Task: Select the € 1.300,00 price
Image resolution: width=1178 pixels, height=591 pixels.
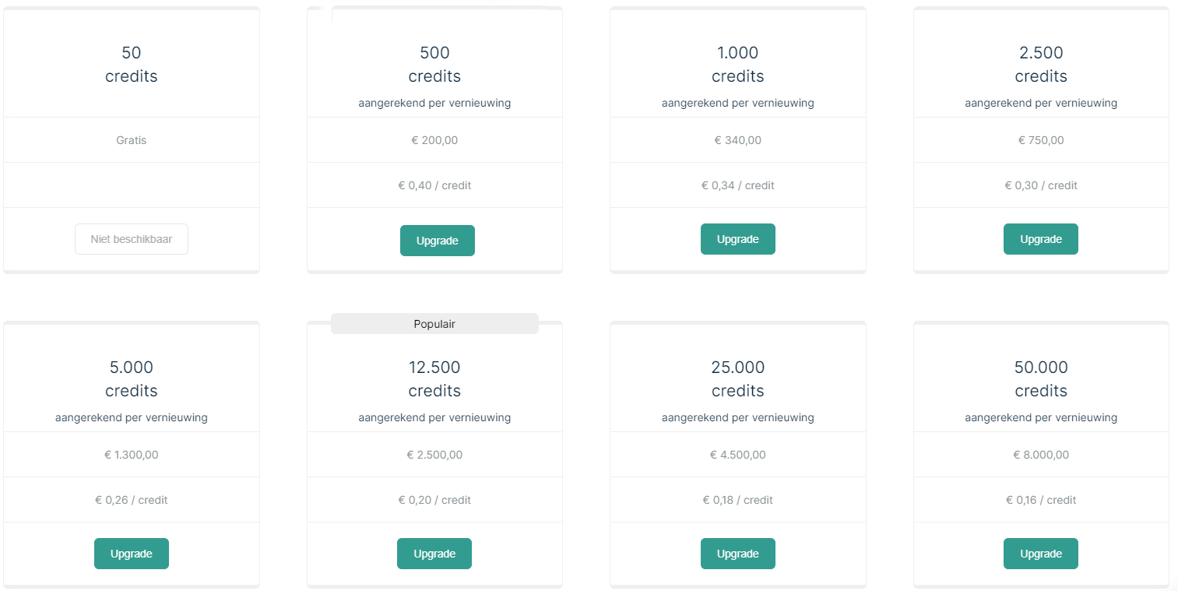Action: tap(131, 455)
